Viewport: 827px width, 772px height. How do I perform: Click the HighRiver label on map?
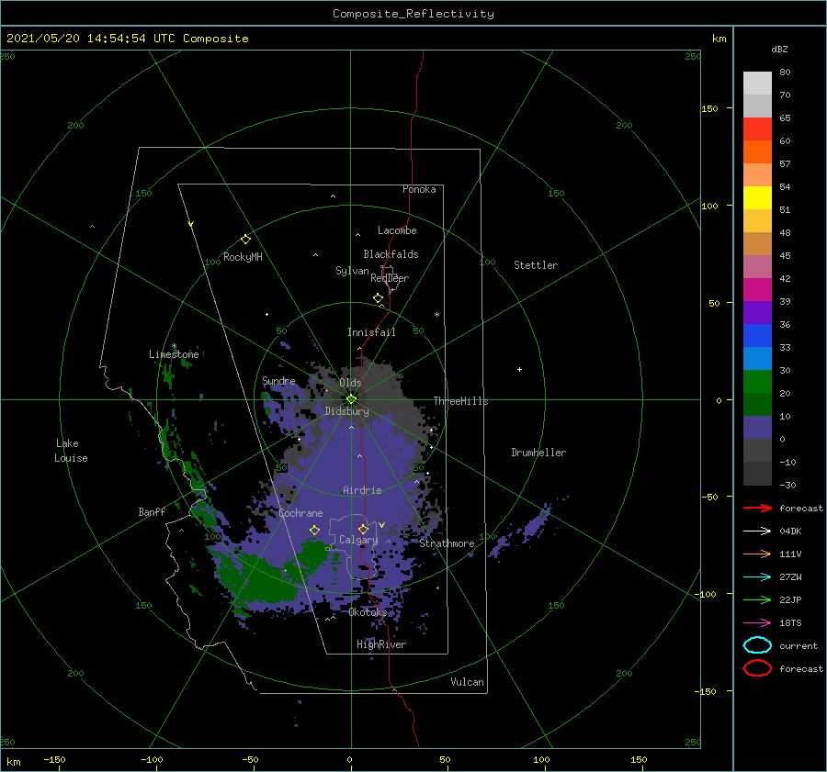tap(380, 644)
